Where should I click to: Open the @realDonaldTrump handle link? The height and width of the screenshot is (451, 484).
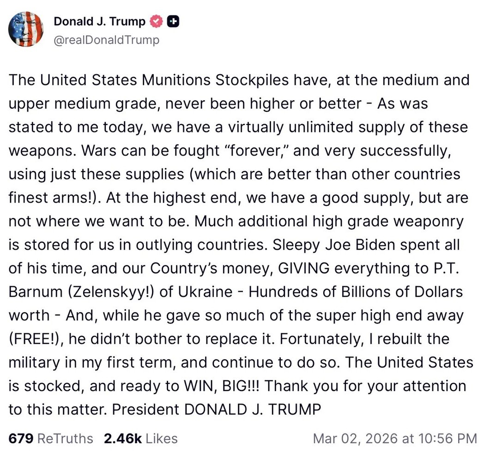(x=107, y=40)
